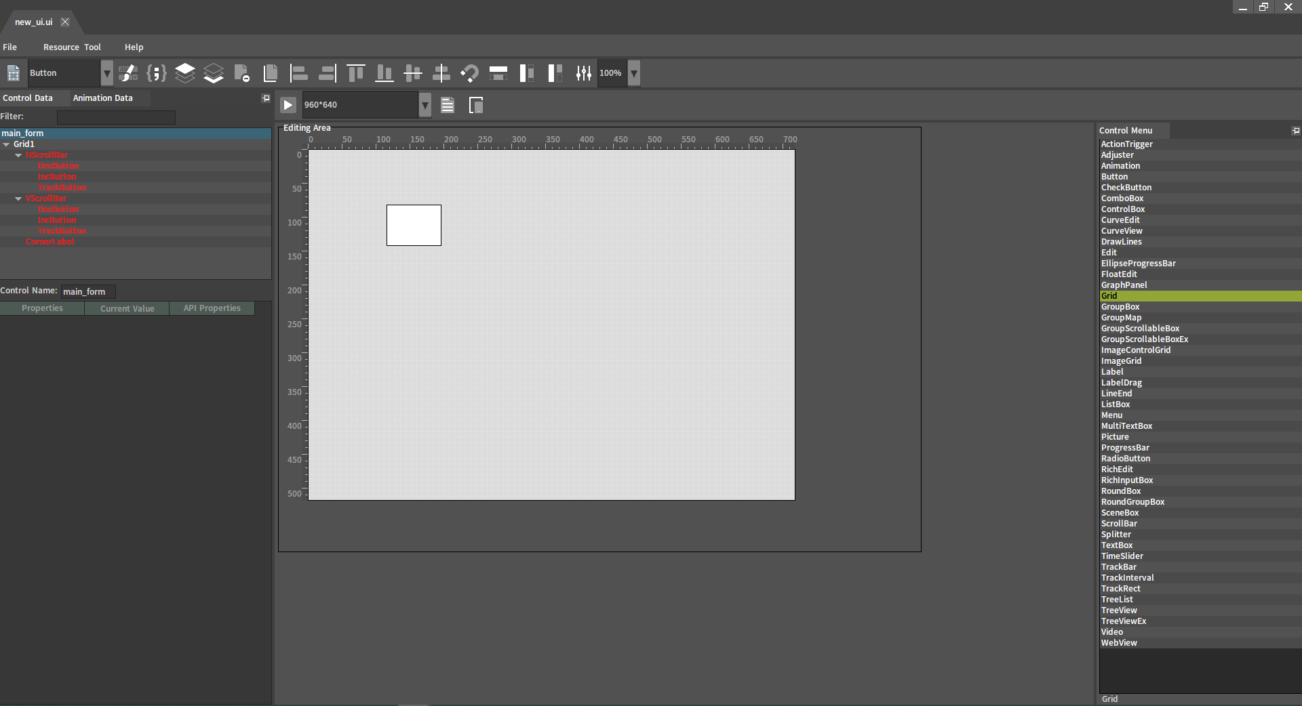Open the Tool menu
1302x706 pixels.
click(93, 47)
